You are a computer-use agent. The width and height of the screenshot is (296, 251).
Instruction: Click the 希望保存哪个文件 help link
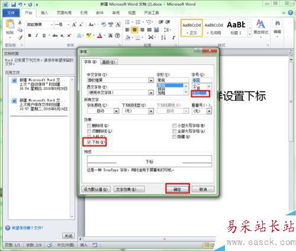click(x=27, y=228)
